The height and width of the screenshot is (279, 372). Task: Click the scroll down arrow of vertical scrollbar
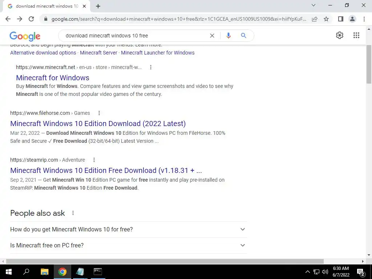pyautogui.click(x=369, y=255)
